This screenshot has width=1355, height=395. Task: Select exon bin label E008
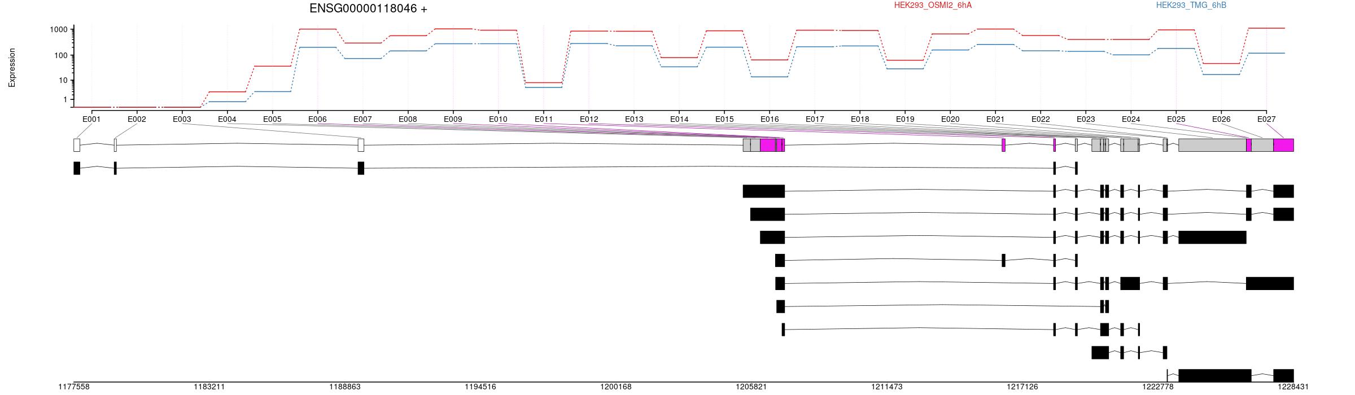408,119
